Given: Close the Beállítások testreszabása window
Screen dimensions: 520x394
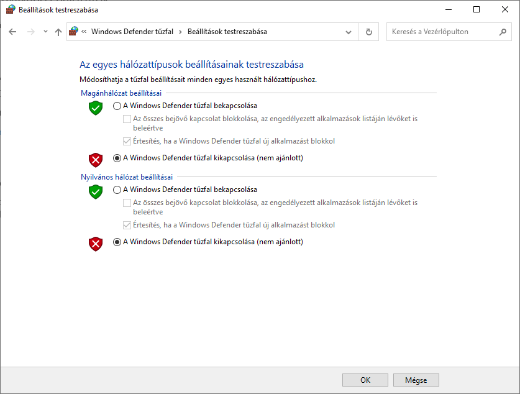Looking at the screenshot, I should coord(504,9).
